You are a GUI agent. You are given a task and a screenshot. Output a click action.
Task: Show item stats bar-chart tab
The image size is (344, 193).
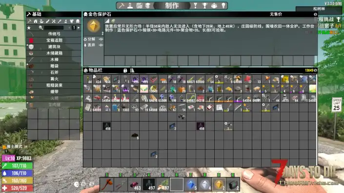107,21
